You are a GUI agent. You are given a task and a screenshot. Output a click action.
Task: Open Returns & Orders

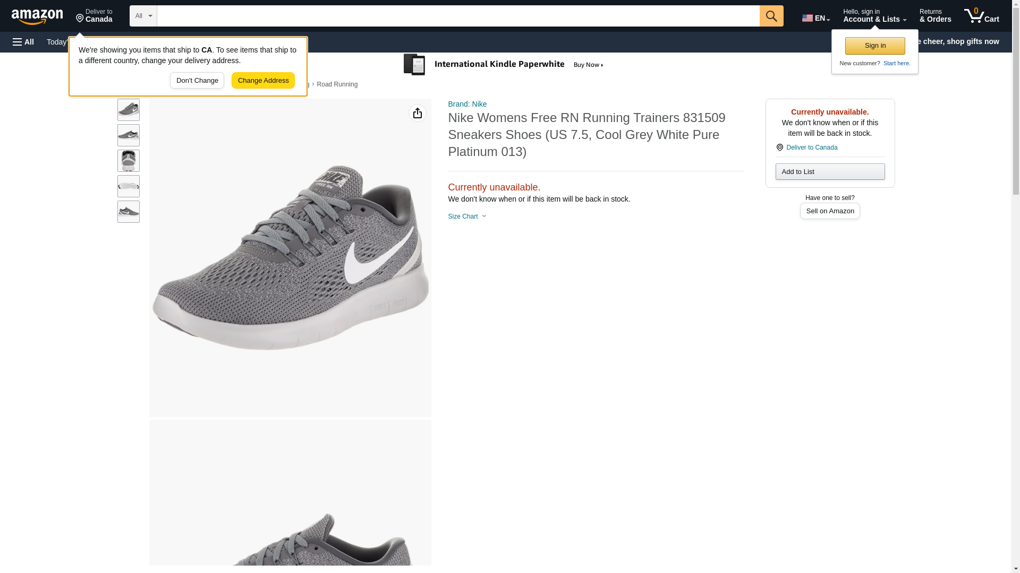click(935, 16)
